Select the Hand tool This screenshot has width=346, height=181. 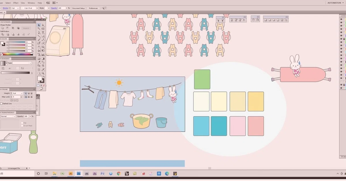pyautogui.click(x=39, y=73)
